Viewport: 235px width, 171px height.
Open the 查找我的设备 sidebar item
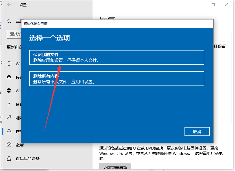(x=27, y=158)
